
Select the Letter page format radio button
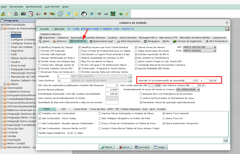75,133
